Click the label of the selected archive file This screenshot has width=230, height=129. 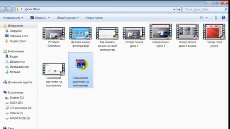(x=80, y=82)
